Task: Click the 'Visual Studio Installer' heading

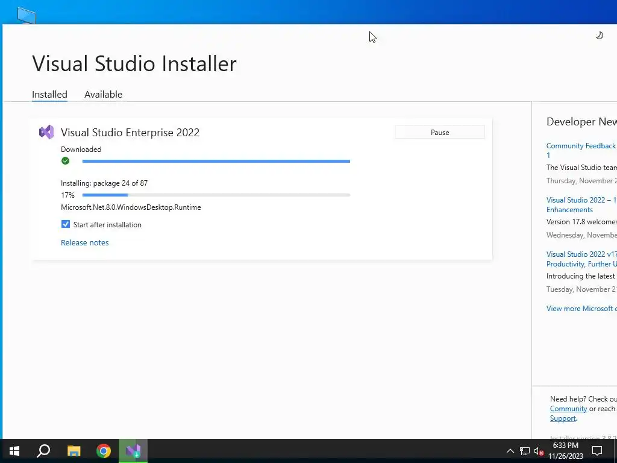Action: pyautogui.click(x=134, y=63)
